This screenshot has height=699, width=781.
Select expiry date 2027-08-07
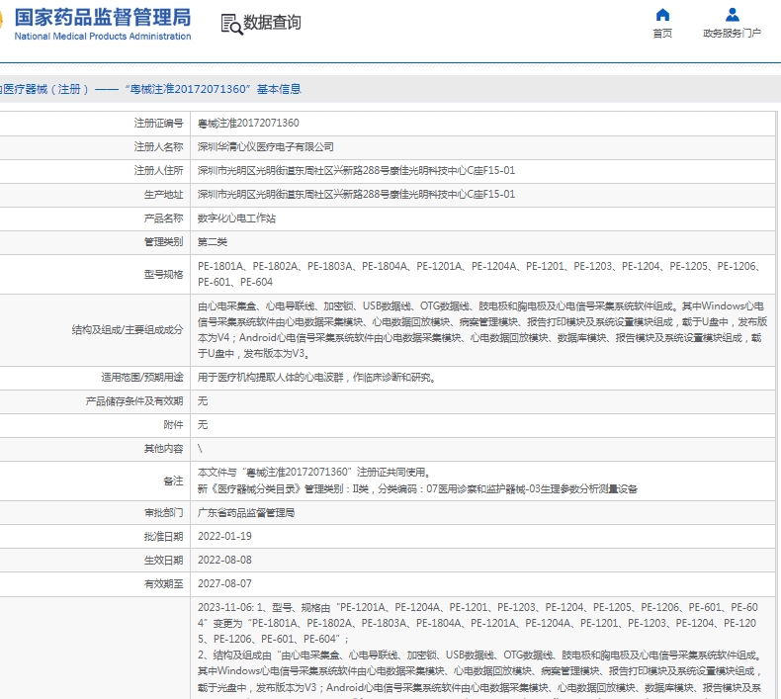pyautogui.click(x=224, y=584)
